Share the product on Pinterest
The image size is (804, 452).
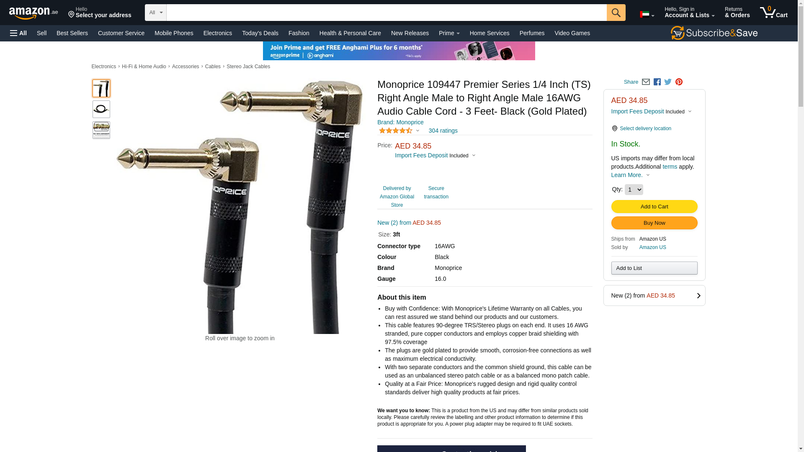[x=679, y=82]
